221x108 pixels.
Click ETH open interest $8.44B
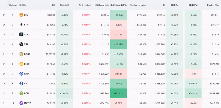pos(162,25)
